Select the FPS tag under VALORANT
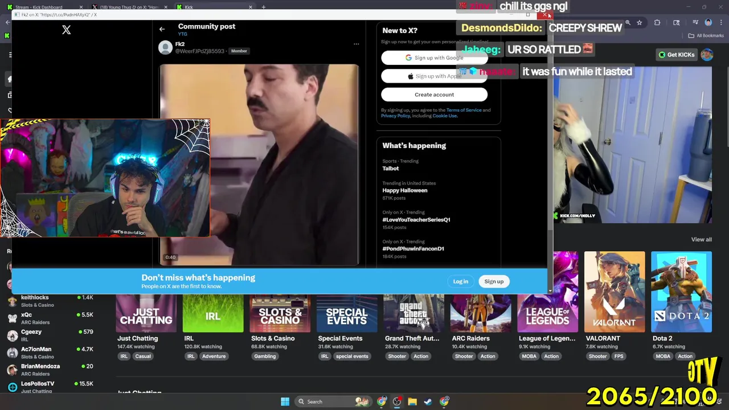Screen dimensions: 729x410 [x=619, y=356]
